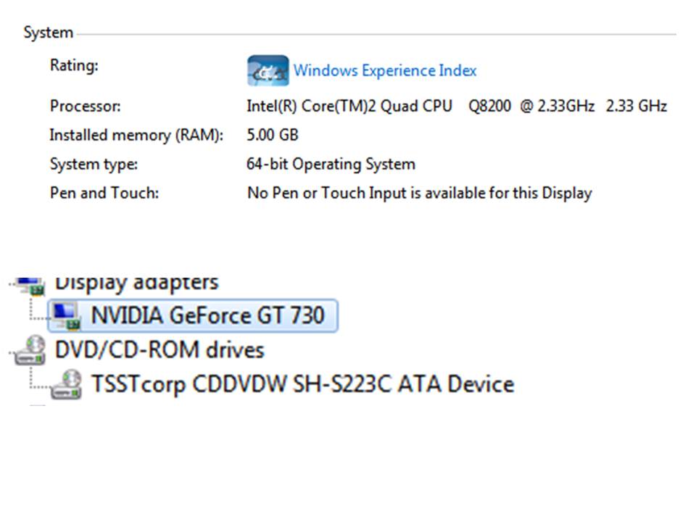Viewport: 696px width, 522px height.
Task: Select the Display adapters tree node label
Action: click(x=136, y=282)
